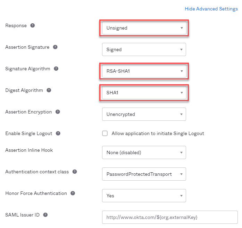Screen dimensions: 242x228
Task: Open the RSA-SHA1 Signature Algorithm dropdown
Action: tap(144, 71)
